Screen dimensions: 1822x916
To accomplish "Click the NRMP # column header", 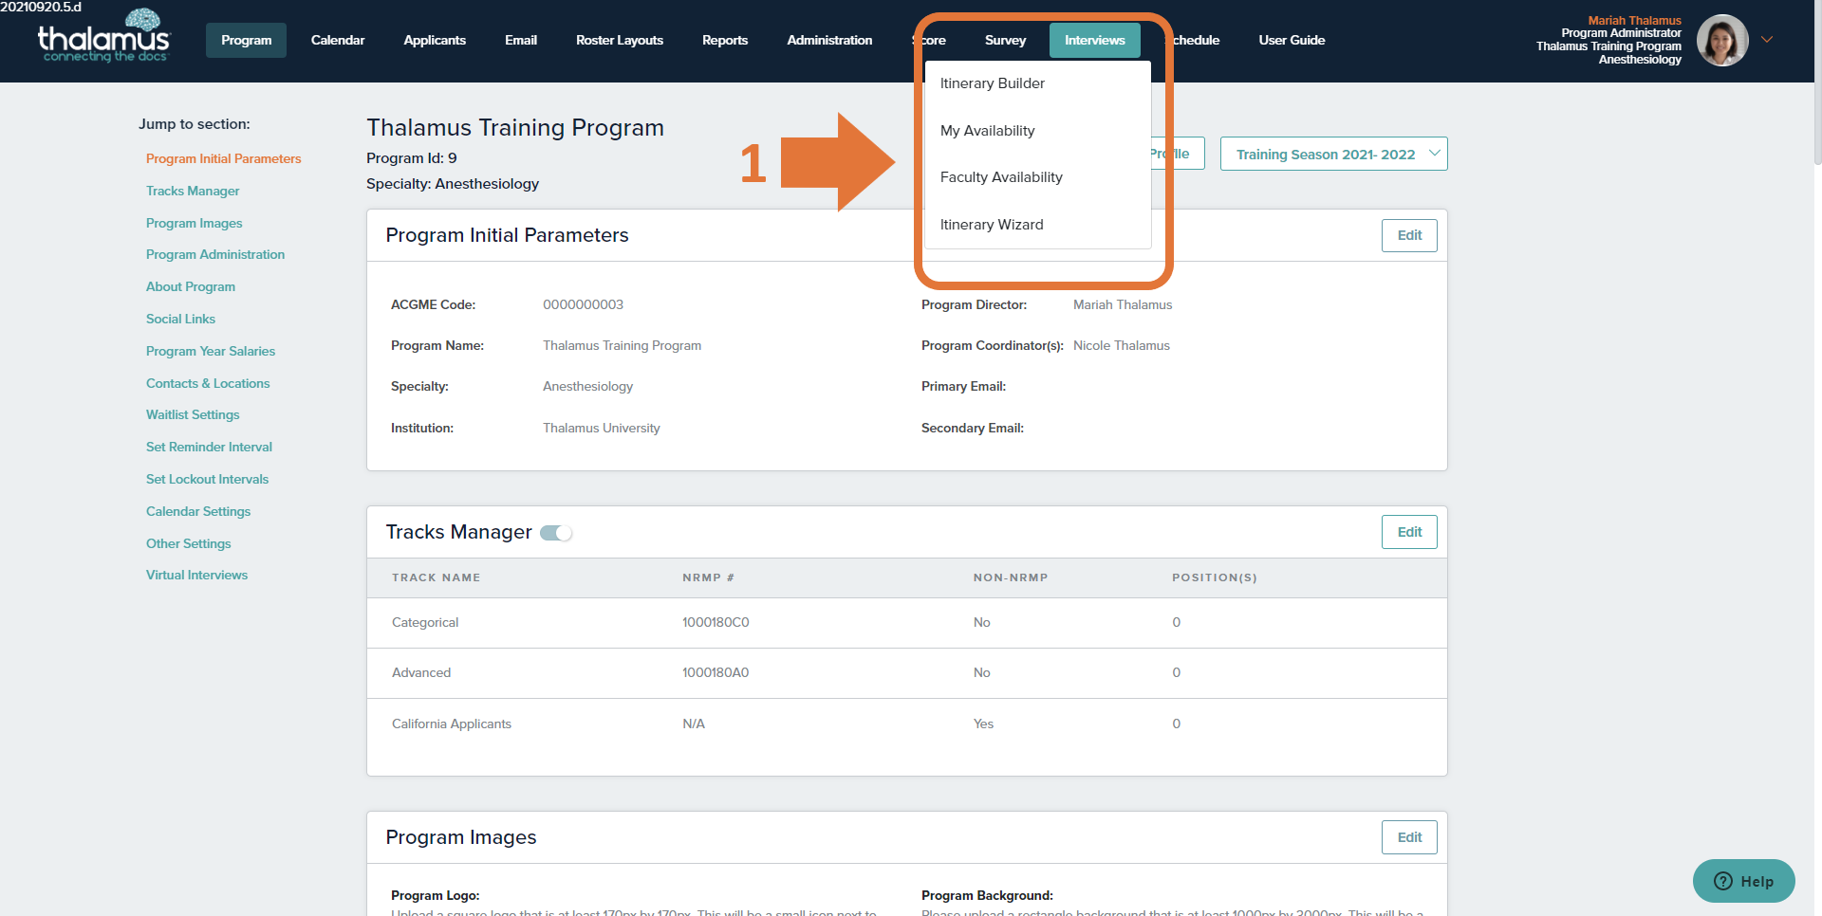I will [708, 577].
